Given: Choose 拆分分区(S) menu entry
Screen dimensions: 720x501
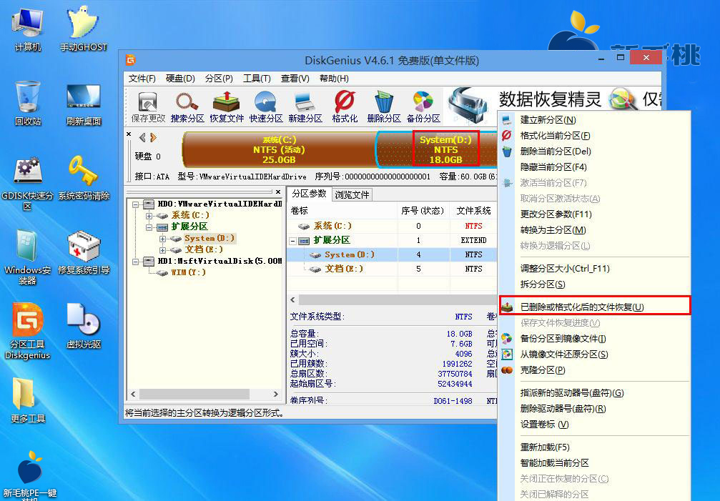Looking at the screenshot, I should tap(593, 284).
